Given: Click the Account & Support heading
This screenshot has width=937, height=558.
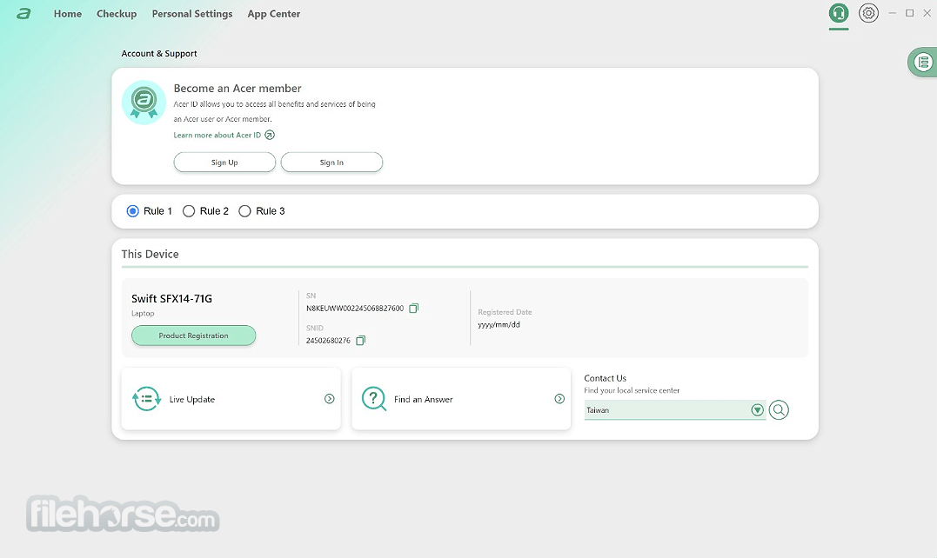Looking at the screenshot, I should (159, 53).
